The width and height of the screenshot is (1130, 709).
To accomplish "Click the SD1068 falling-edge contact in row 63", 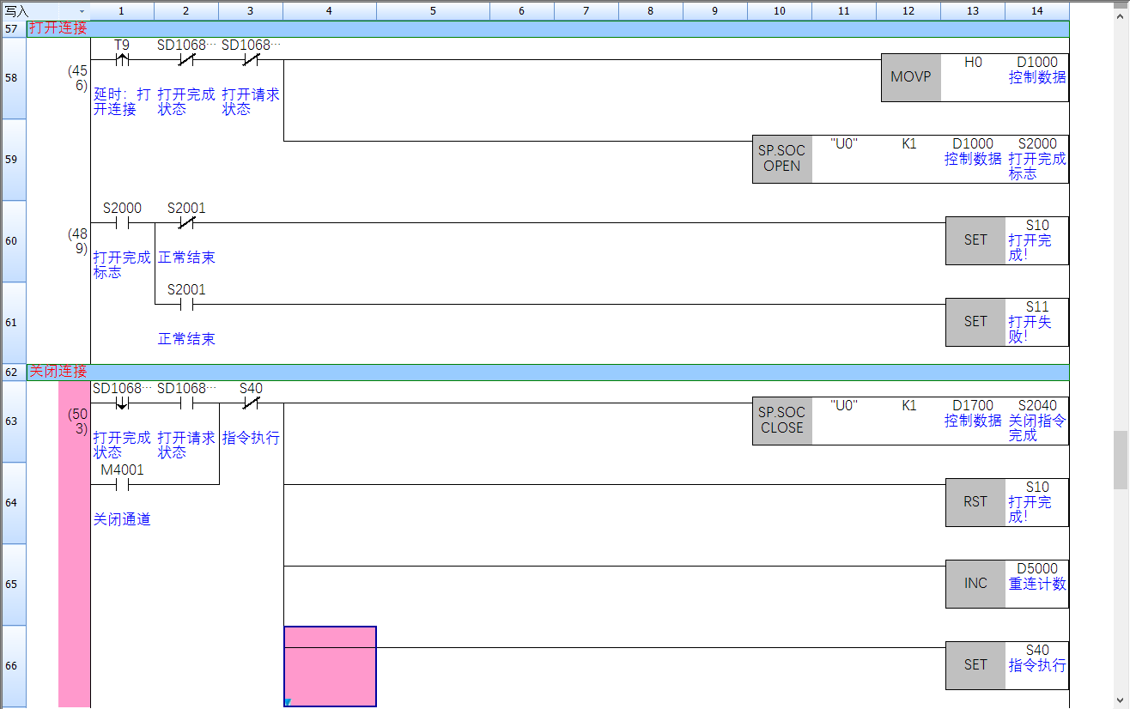I will click(x=122, y=403).
